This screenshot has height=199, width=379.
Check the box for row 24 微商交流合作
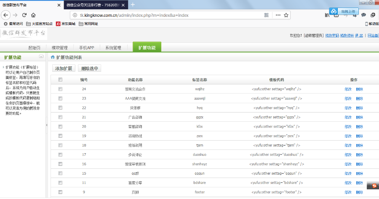[60, 89]
